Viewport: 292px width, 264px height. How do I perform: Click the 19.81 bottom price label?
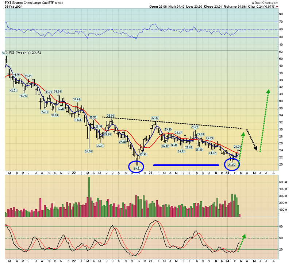point(137,168)
